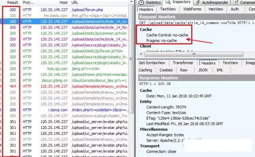Select the Content-Length: 79374 header

point(166,107)
